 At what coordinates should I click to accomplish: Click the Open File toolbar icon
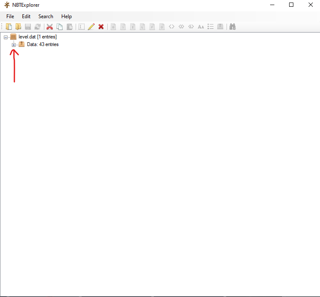point(9,27)
